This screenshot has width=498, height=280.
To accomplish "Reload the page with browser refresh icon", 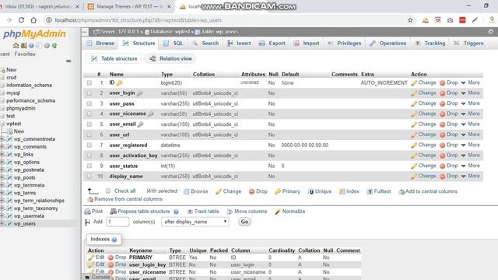I will pos(21,20).
